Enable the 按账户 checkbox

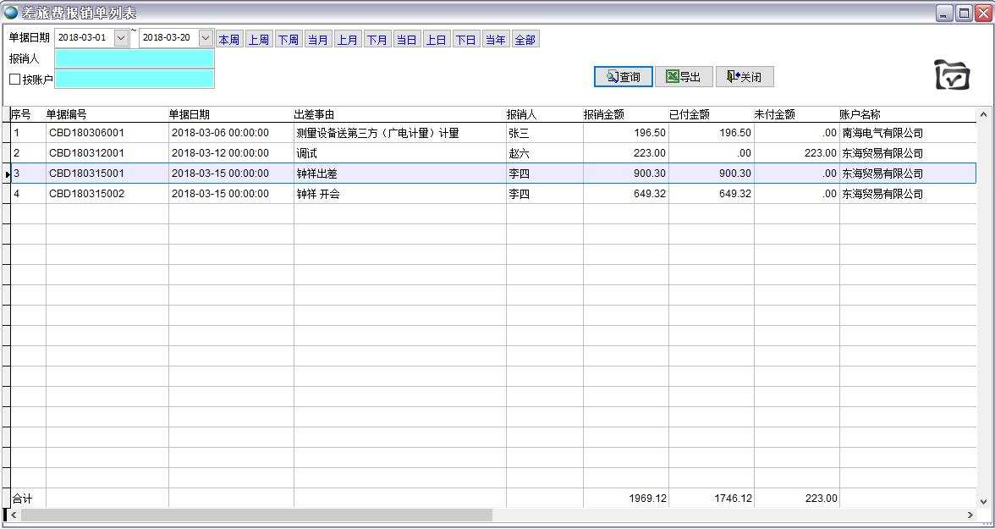[15, 80]
